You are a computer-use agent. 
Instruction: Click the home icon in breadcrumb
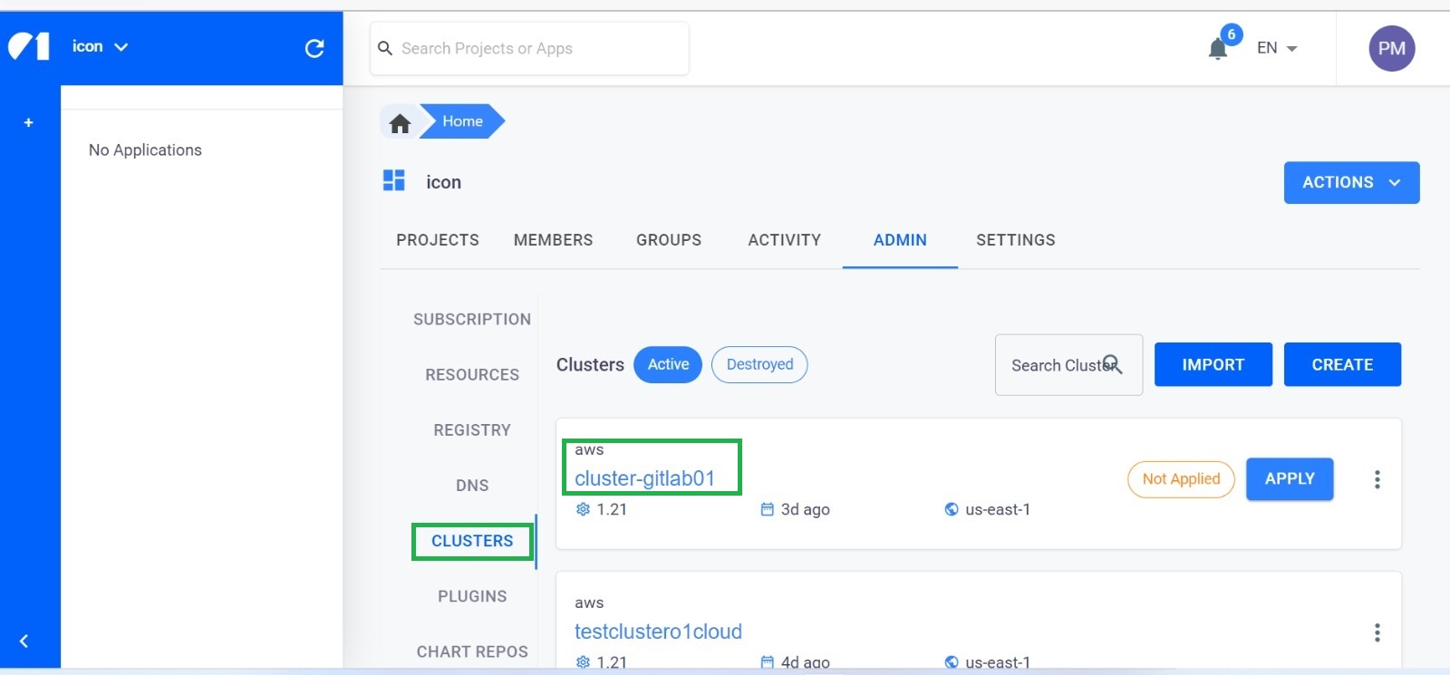coord(400,122)
